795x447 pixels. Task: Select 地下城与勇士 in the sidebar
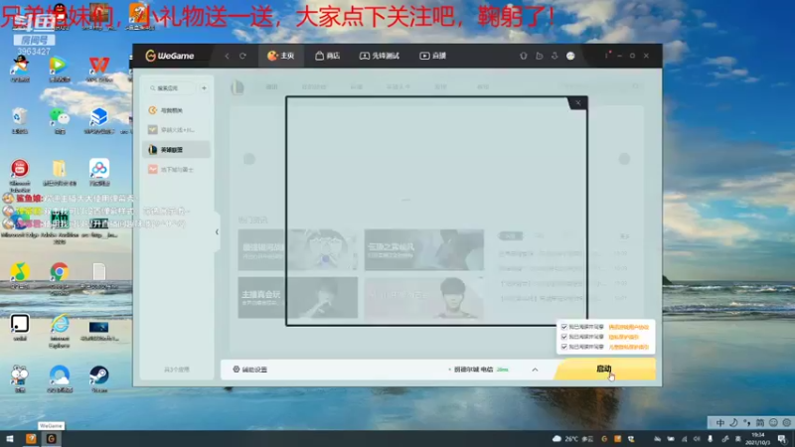coord(176,169)
